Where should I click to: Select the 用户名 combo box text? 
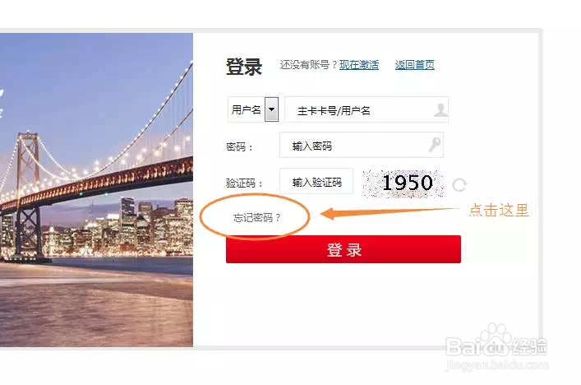click(247, 109)
